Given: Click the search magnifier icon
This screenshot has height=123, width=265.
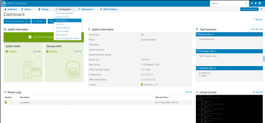Looking at the screenshot, I should pyautogui.click(x=246, y=3).
